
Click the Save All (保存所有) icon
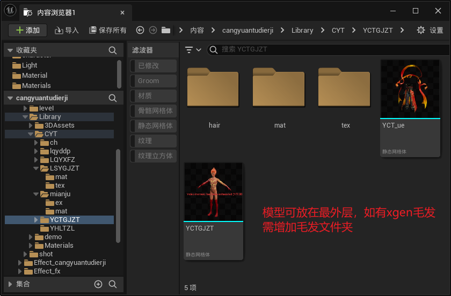93,31
